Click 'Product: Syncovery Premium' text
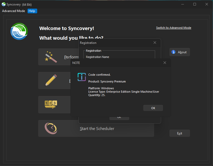Viewport: 213px width, 166px height. pyautogui.click(x=107, y=81)
